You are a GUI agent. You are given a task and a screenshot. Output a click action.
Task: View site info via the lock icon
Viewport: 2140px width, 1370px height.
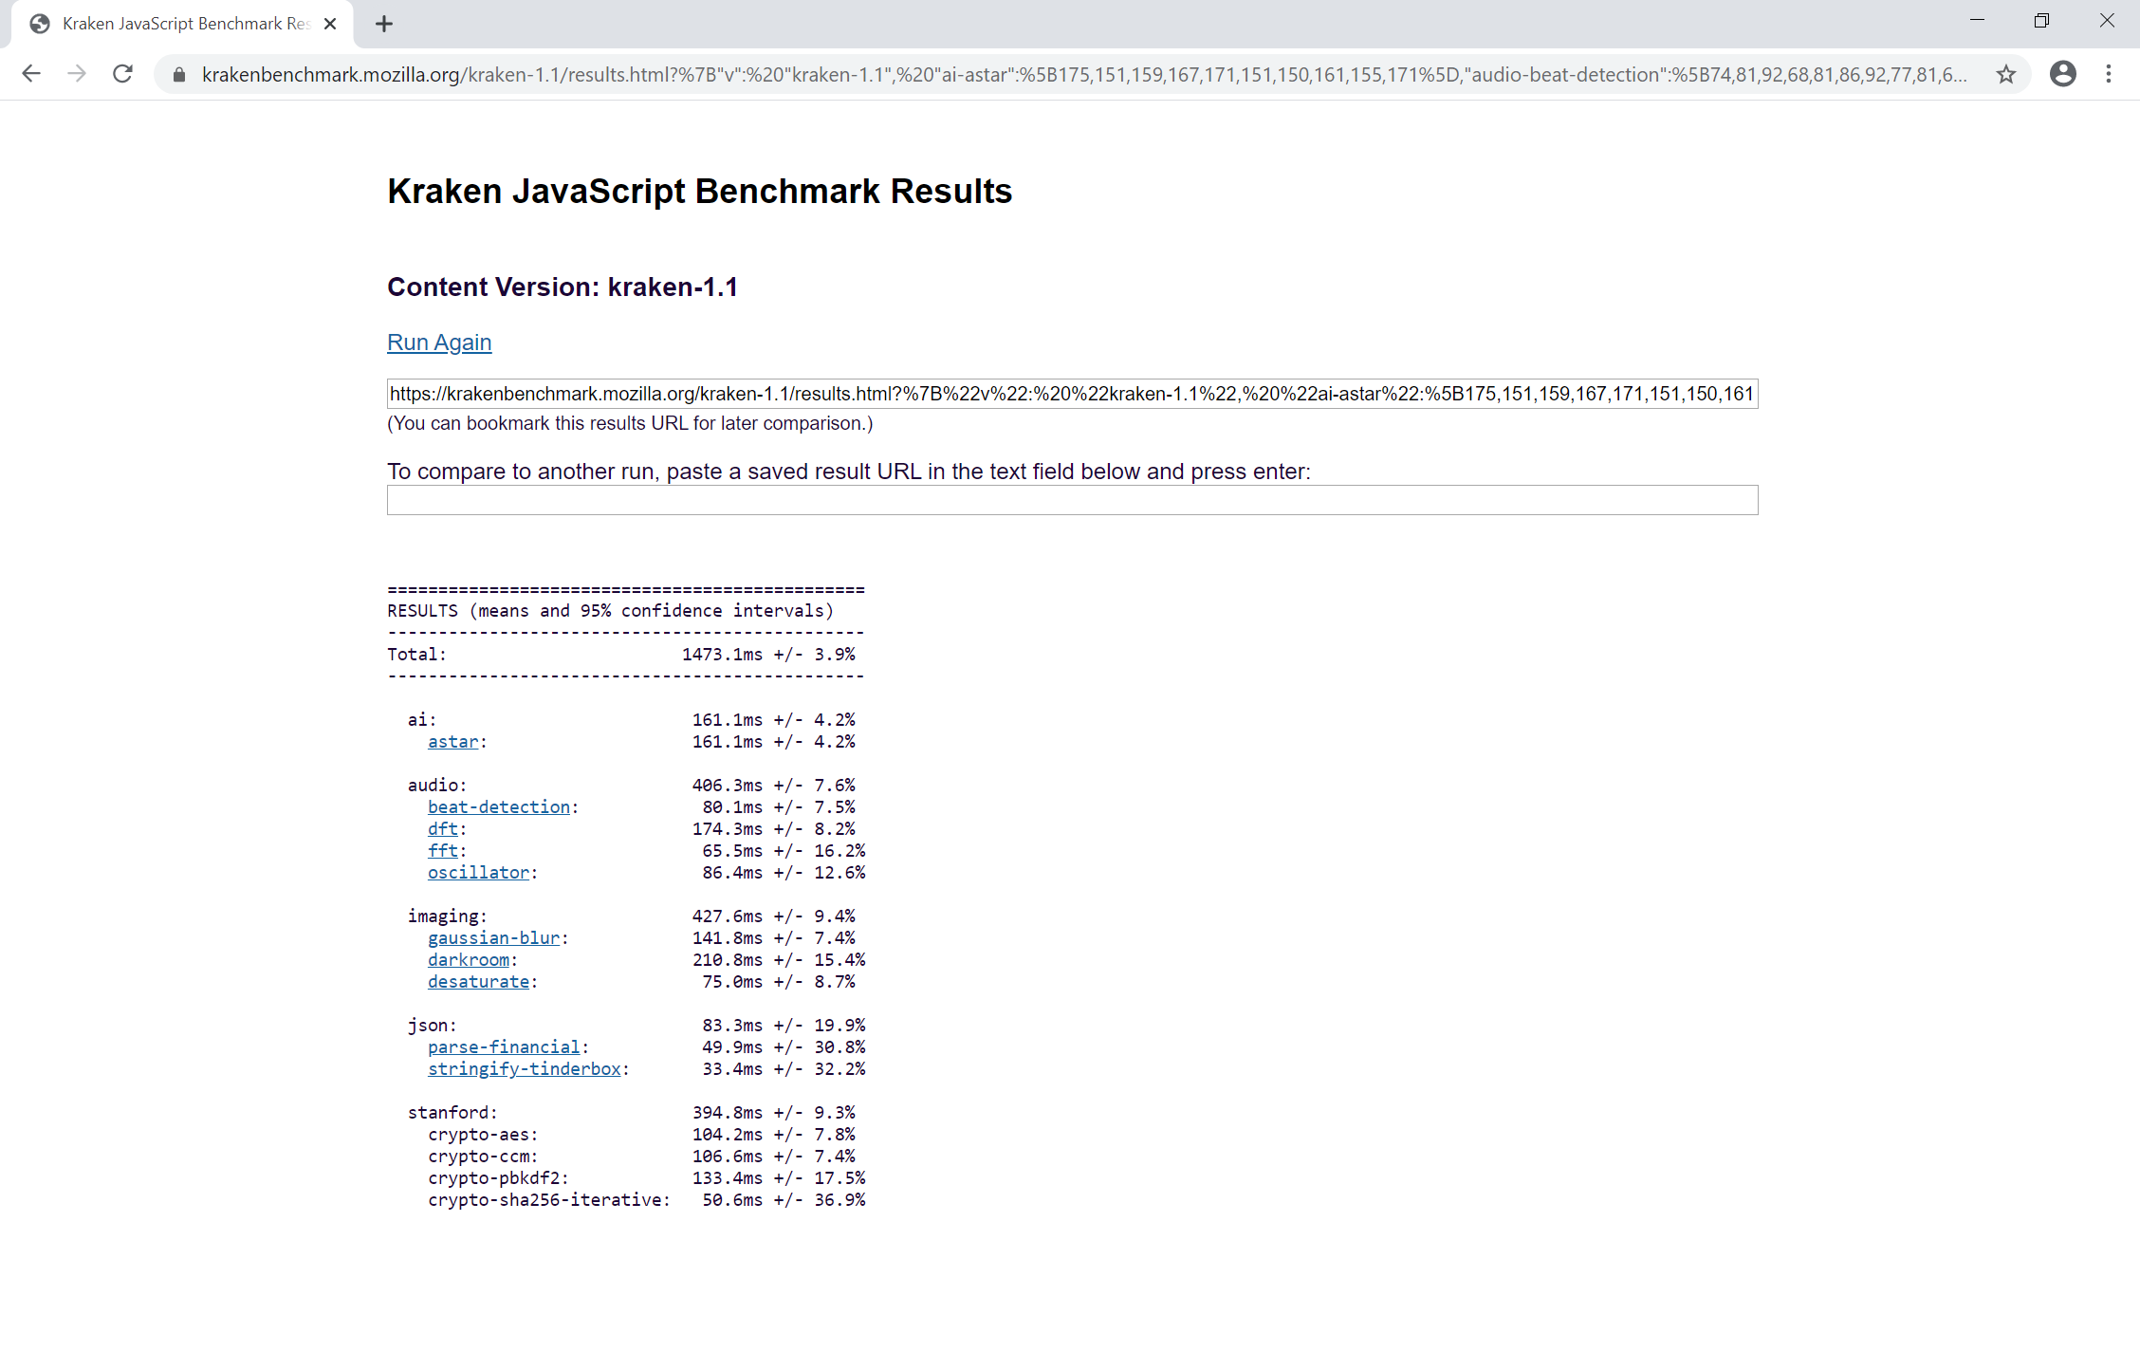click(x=179, y=74)
